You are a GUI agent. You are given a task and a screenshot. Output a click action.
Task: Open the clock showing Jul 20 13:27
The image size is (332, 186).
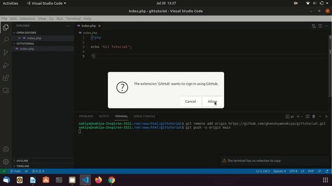[x=166, y=3]
